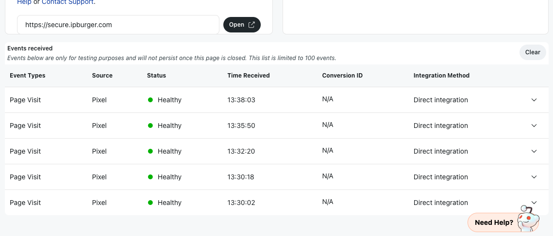Expand the 13:35:50 Page Visit event row
This screenshot has width=553, height=236.
click(534, 126)
